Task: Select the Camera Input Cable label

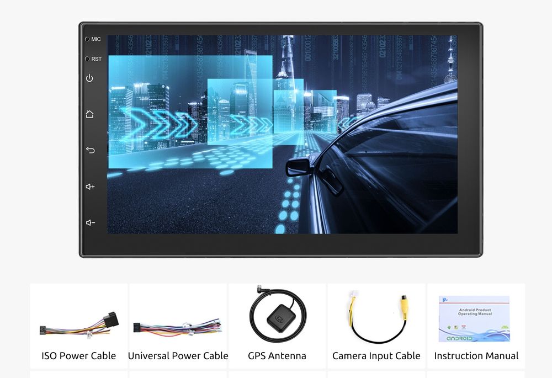Action: [376, 356]
